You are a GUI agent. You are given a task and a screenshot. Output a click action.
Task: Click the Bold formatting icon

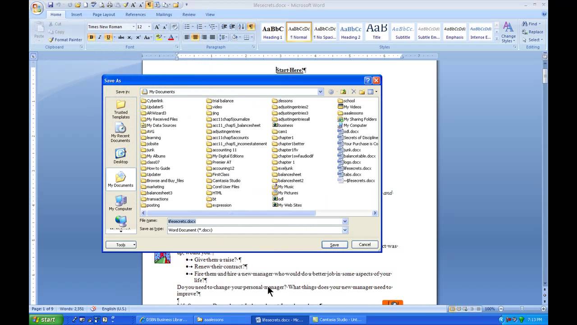point(92,37)
